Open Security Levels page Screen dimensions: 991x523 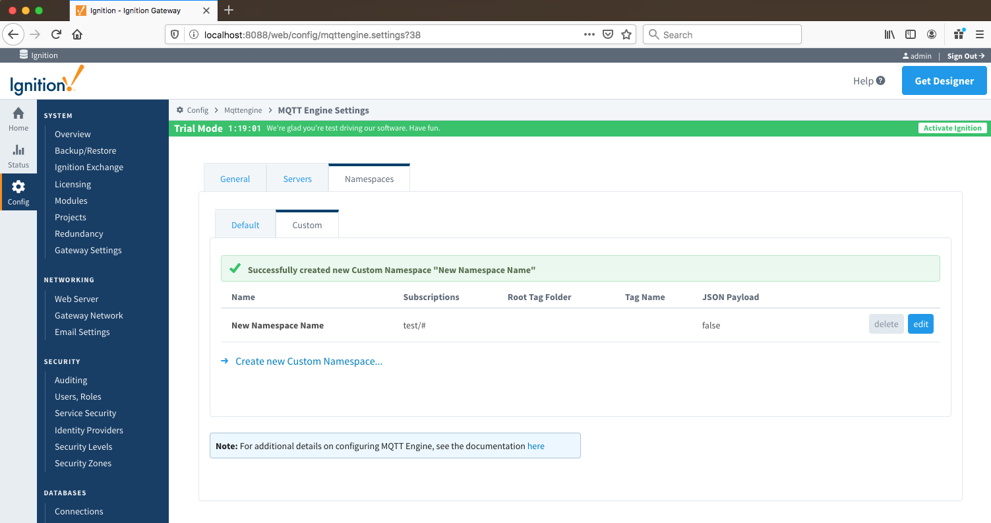84,446
